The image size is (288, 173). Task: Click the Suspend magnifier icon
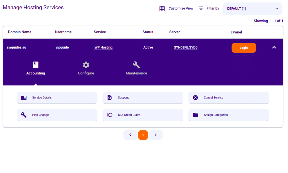pyautogui.click(x=109, y=98)
